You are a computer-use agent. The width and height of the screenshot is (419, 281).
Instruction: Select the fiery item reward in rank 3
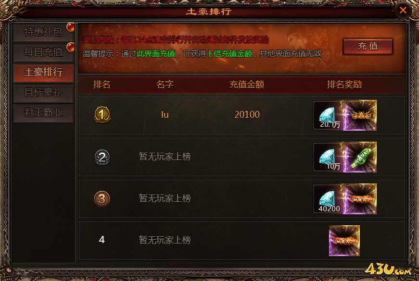(x=361, y=199)
